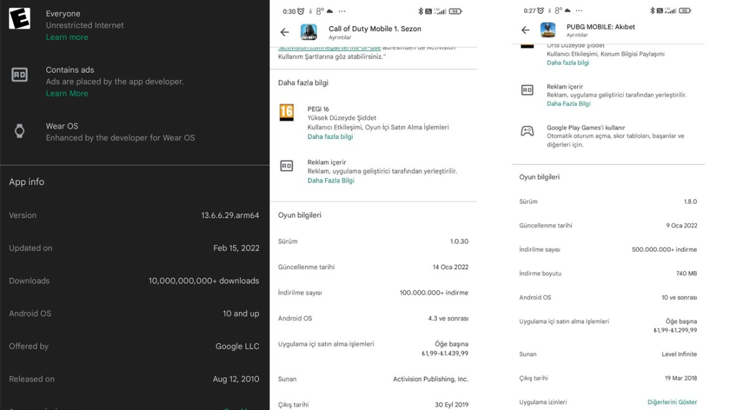
Task: Open Learn more under Everyone rating
Action: 67,37
